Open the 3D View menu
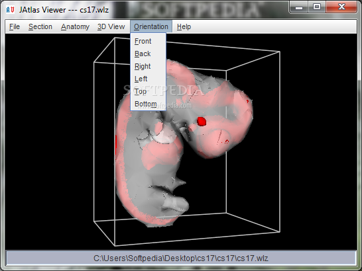Image resolution: width=362 pixels, height=271 pixels. pyautogui.click(x=111, y=26)
